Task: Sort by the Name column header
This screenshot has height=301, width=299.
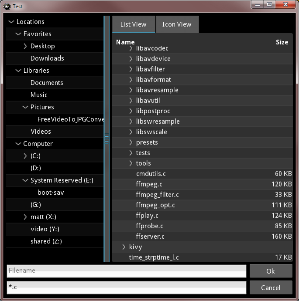Action: click(x=125, y=42)
